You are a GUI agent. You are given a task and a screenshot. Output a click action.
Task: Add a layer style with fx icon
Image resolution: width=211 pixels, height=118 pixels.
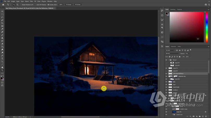point(190,116)
